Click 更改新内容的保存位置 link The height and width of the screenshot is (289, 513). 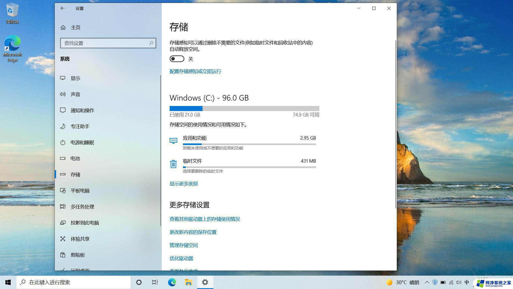click(193, 232)
